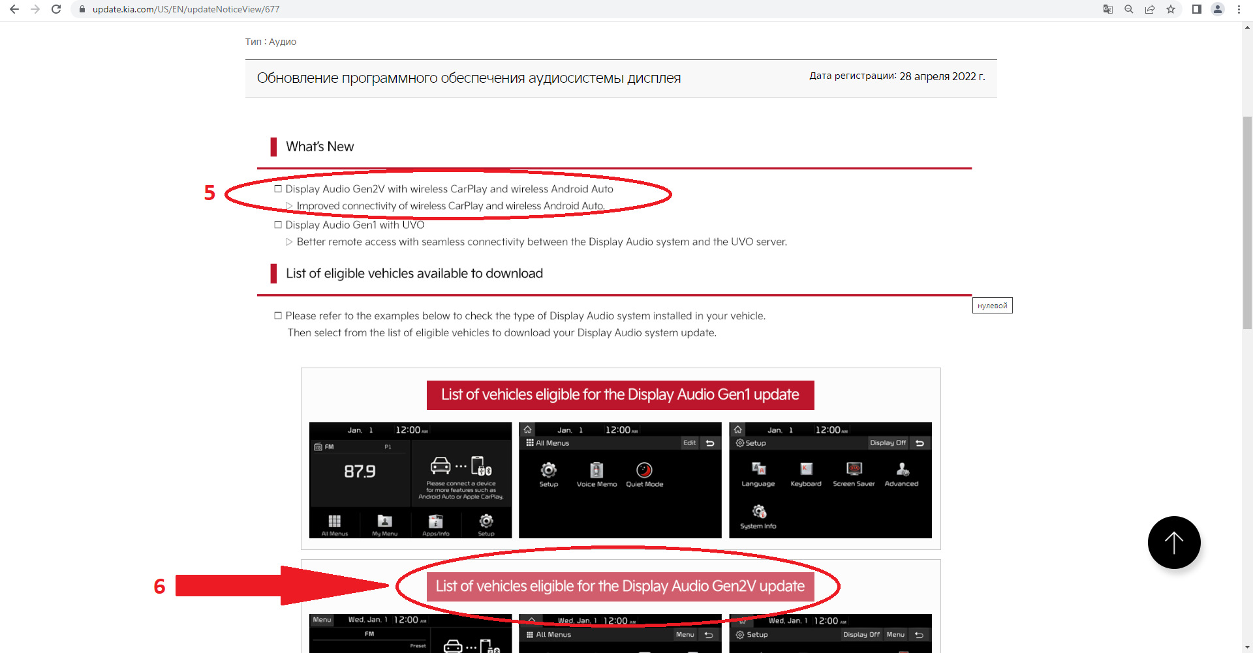Open the Chrome profile avatar
The height and width of the screenshot is (653, 1253).
coord(1218,9)
